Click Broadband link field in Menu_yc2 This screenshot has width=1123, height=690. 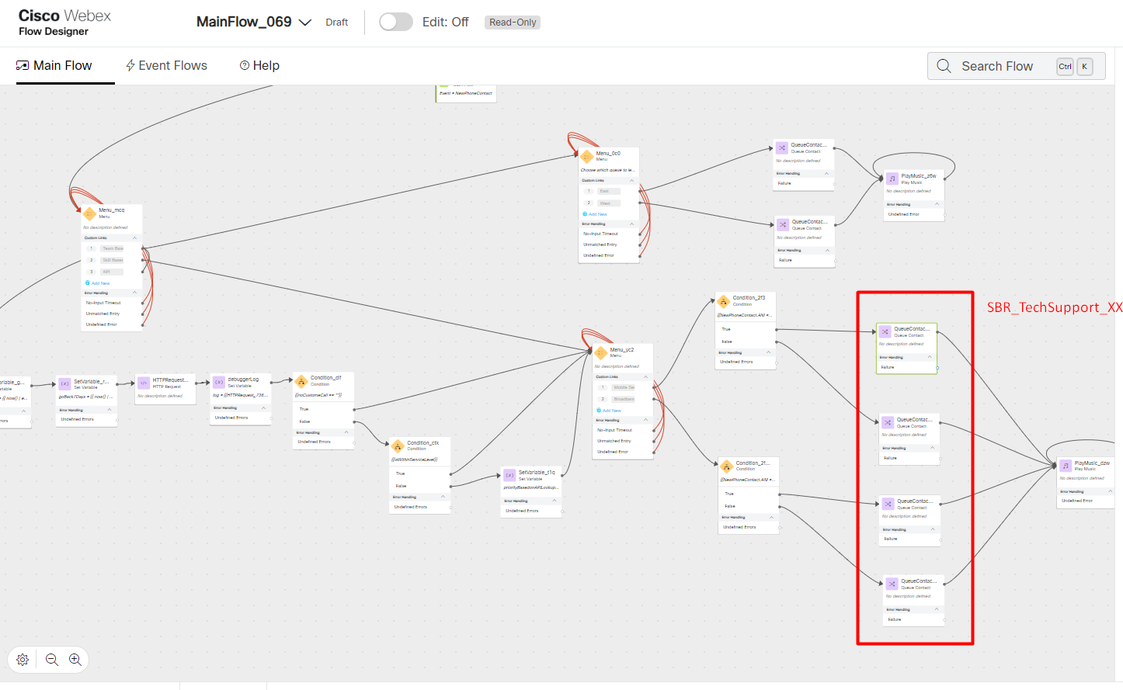pos(623,399)
